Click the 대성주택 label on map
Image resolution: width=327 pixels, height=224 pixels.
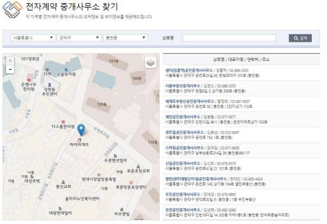pyautogui.click(x=32, y=181)
